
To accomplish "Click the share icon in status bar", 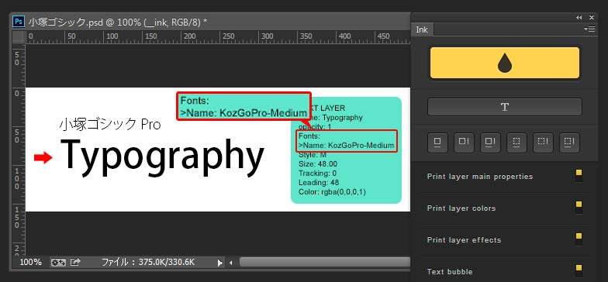I will tap(76, 262).
